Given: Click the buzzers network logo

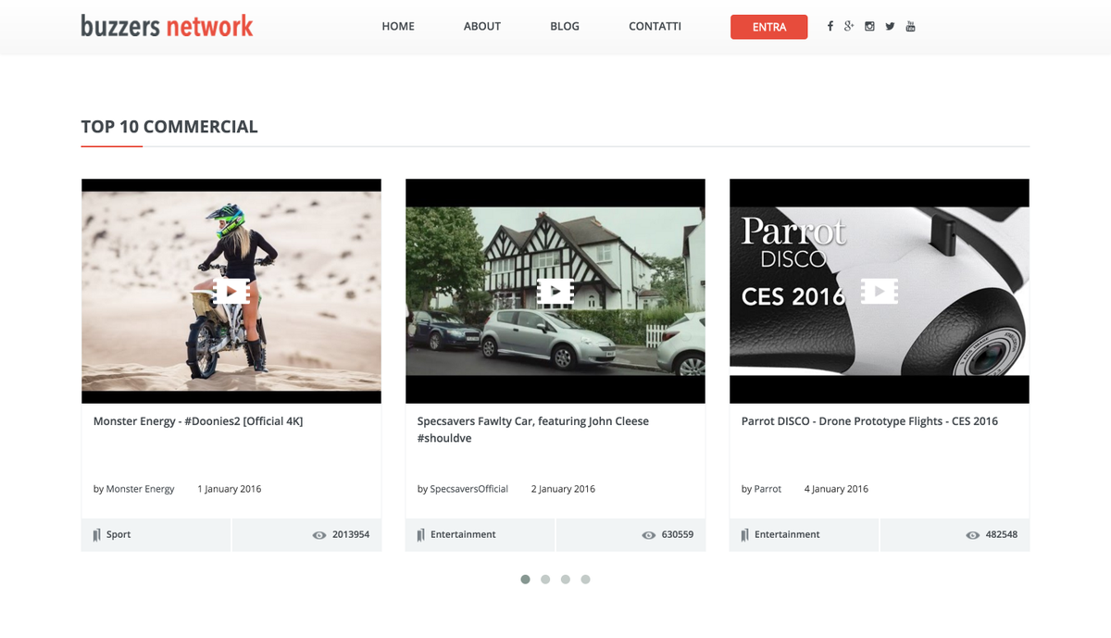Looking at the screenshot, I should click(x=167, y=26).
